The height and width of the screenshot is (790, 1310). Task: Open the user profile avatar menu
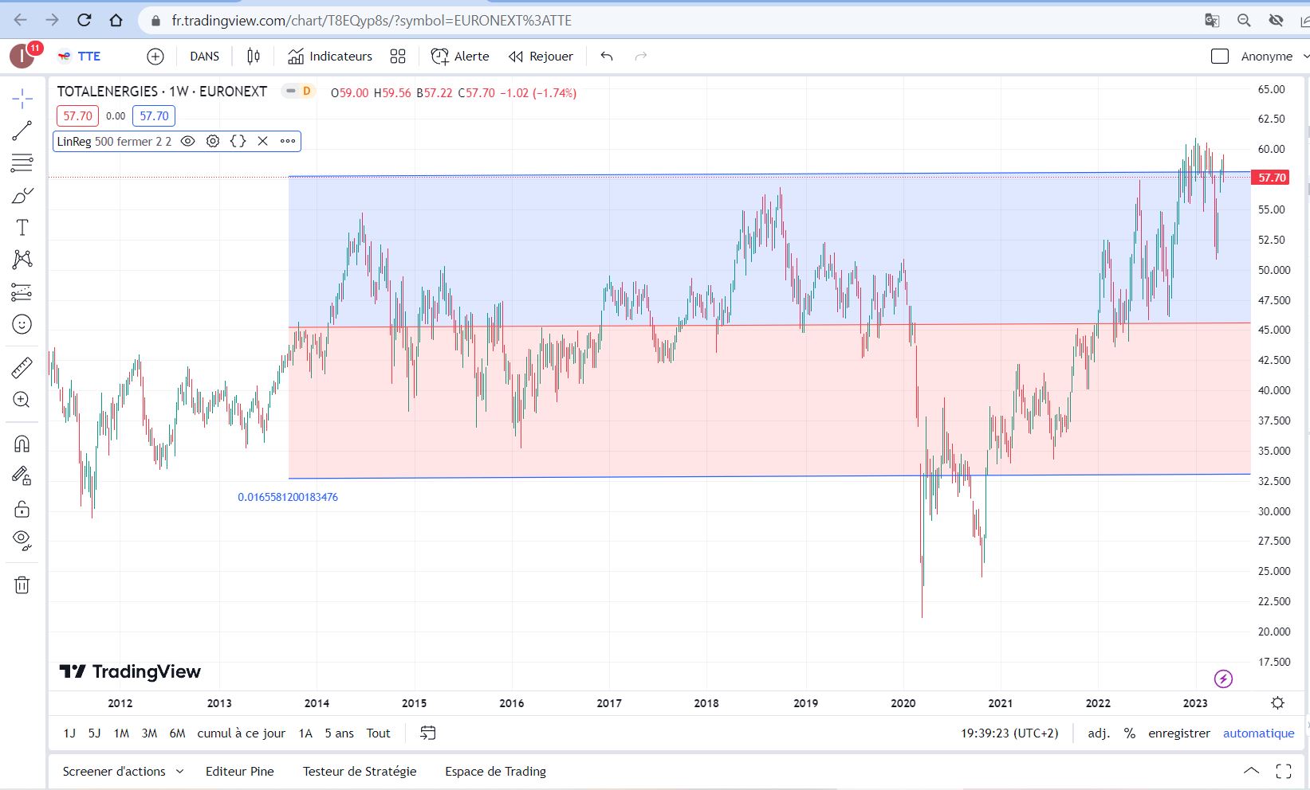pos(22,56)
